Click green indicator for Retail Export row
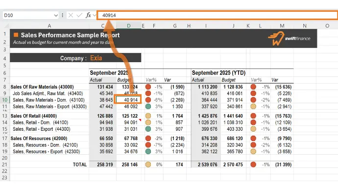This screenshot has height=190, width=338. coord(148,129)
